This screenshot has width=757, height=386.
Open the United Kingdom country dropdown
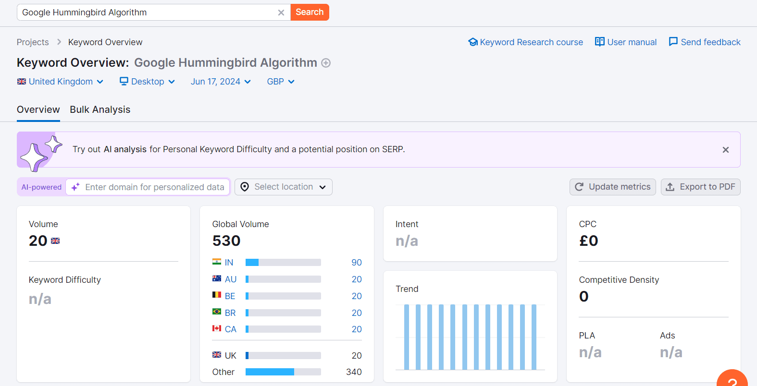(x=60, y=82)
